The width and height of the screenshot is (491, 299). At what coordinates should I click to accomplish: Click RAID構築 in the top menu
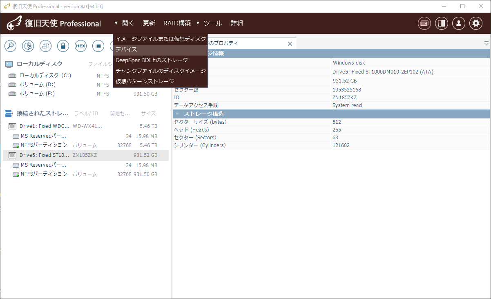pyautogui.click(x=177, y=23)
